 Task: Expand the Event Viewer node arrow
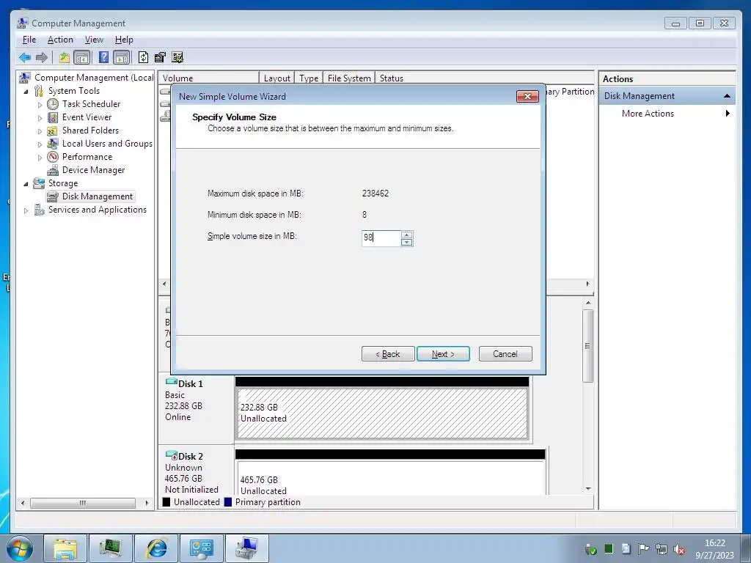tap(40, 118)
